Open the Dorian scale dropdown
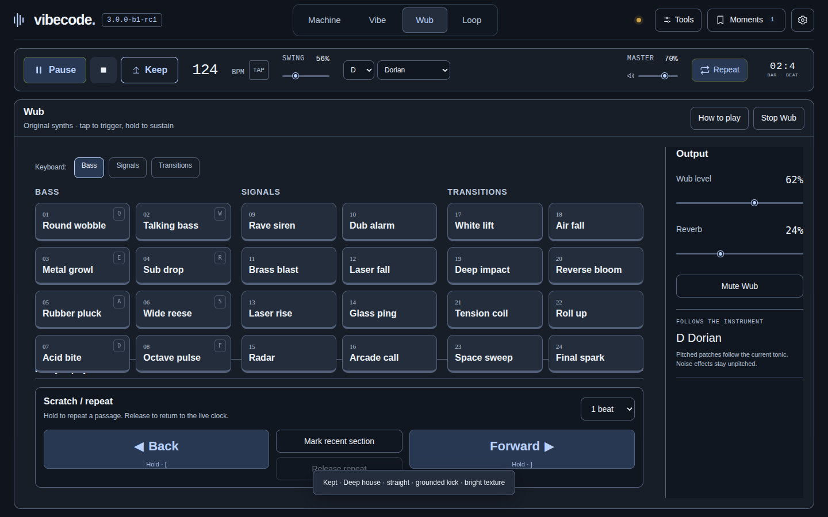Screen dimensions: 828x517 click(413, 70)
